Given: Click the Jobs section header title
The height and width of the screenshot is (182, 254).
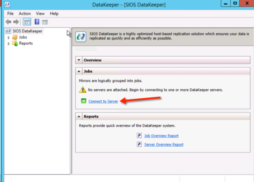Looking at the screenshot, I should (88, 71).
